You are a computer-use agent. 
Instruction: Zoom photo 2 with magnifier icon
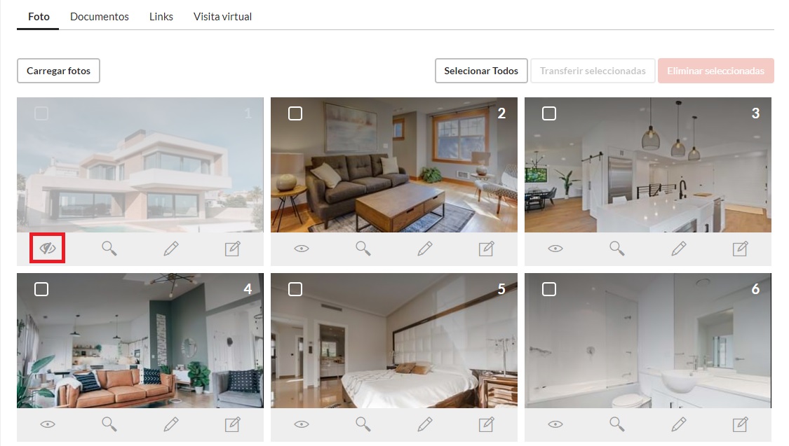[x=363, y=248]
